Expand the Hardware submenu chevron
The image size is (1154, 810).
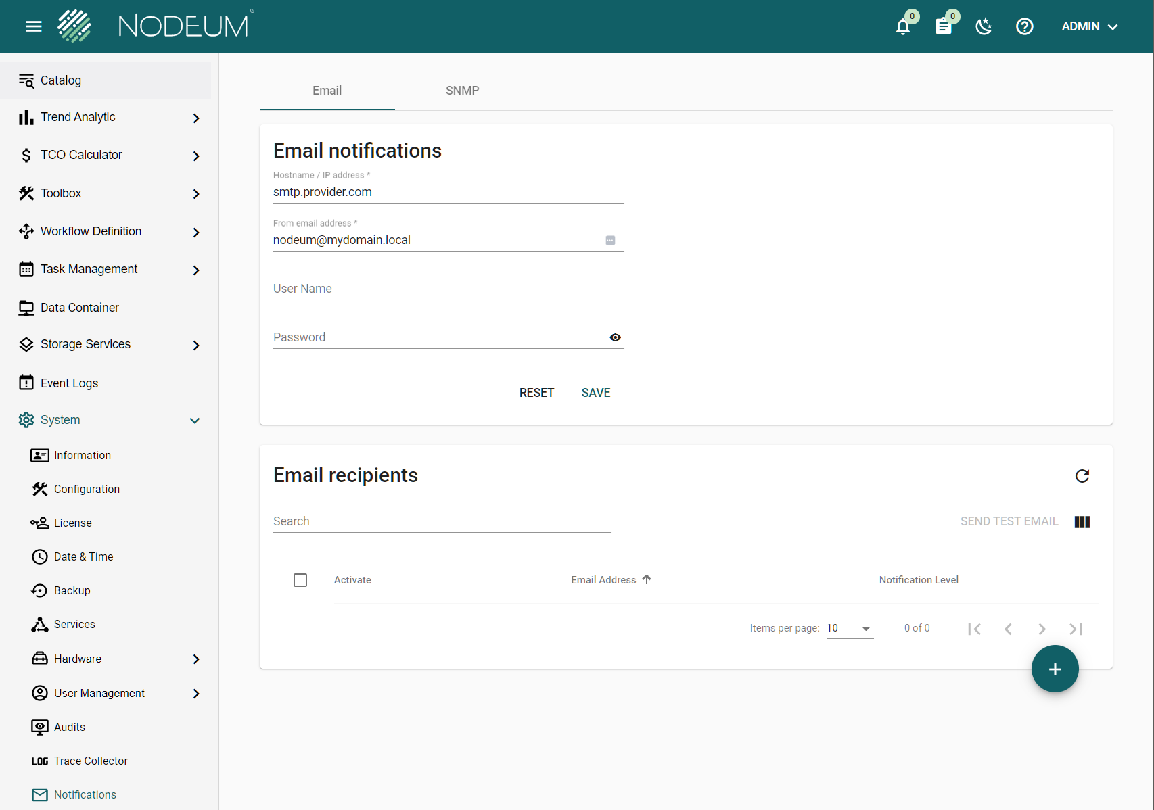196,659
